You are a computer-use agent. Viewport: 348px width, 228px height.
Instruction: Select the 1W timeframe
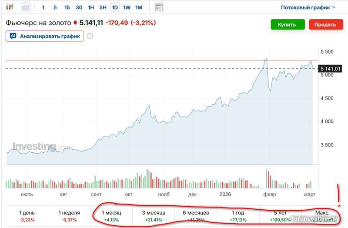[x=127, y=7]
